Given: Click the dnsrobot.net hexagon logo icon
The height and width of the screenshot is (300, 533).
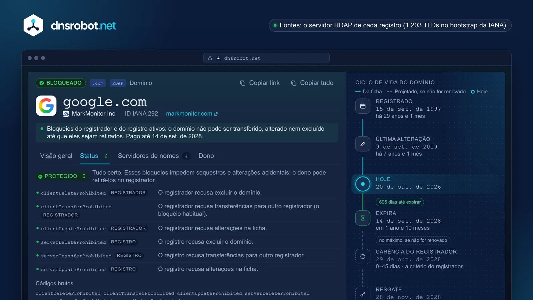Looking at the screenshot, I should 33,25.
